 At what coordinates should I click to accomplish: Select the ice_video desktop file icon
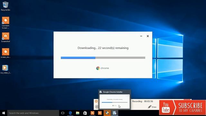5,69
